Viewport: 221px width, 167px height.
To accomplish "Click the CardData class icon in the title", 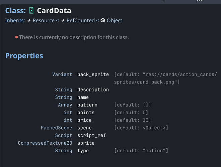I will pos(31,11).
